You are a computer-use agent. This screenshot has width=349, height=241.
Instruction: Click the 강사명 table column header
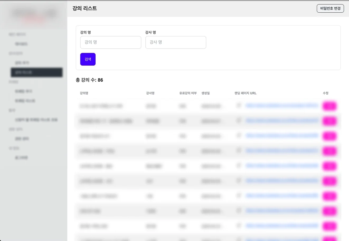[150, 93]
